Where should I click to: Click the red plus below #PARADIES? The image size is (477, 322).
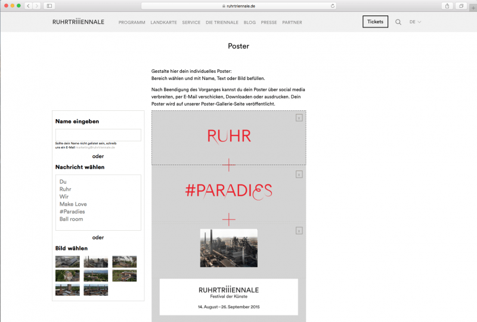pos(229,219)
